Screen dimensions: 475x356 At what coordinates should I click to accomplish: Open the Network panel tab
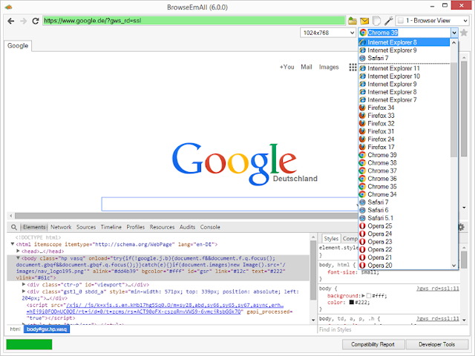[x=61, y=227]
